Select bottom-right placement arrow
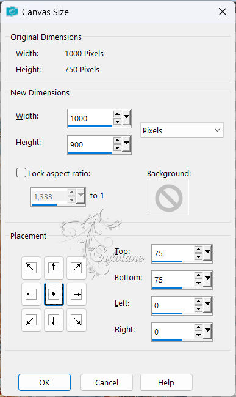 pyautogui.click(x=76, y=320)
